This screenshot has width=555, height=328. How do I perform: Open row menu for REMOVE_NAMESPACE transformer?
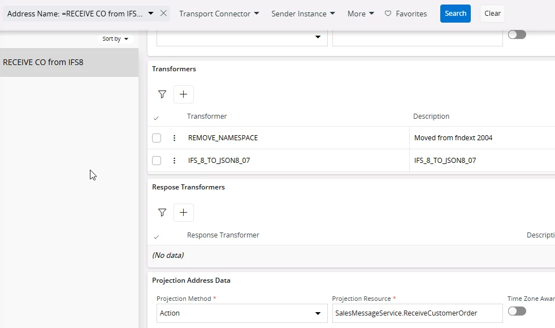[174, 138]
